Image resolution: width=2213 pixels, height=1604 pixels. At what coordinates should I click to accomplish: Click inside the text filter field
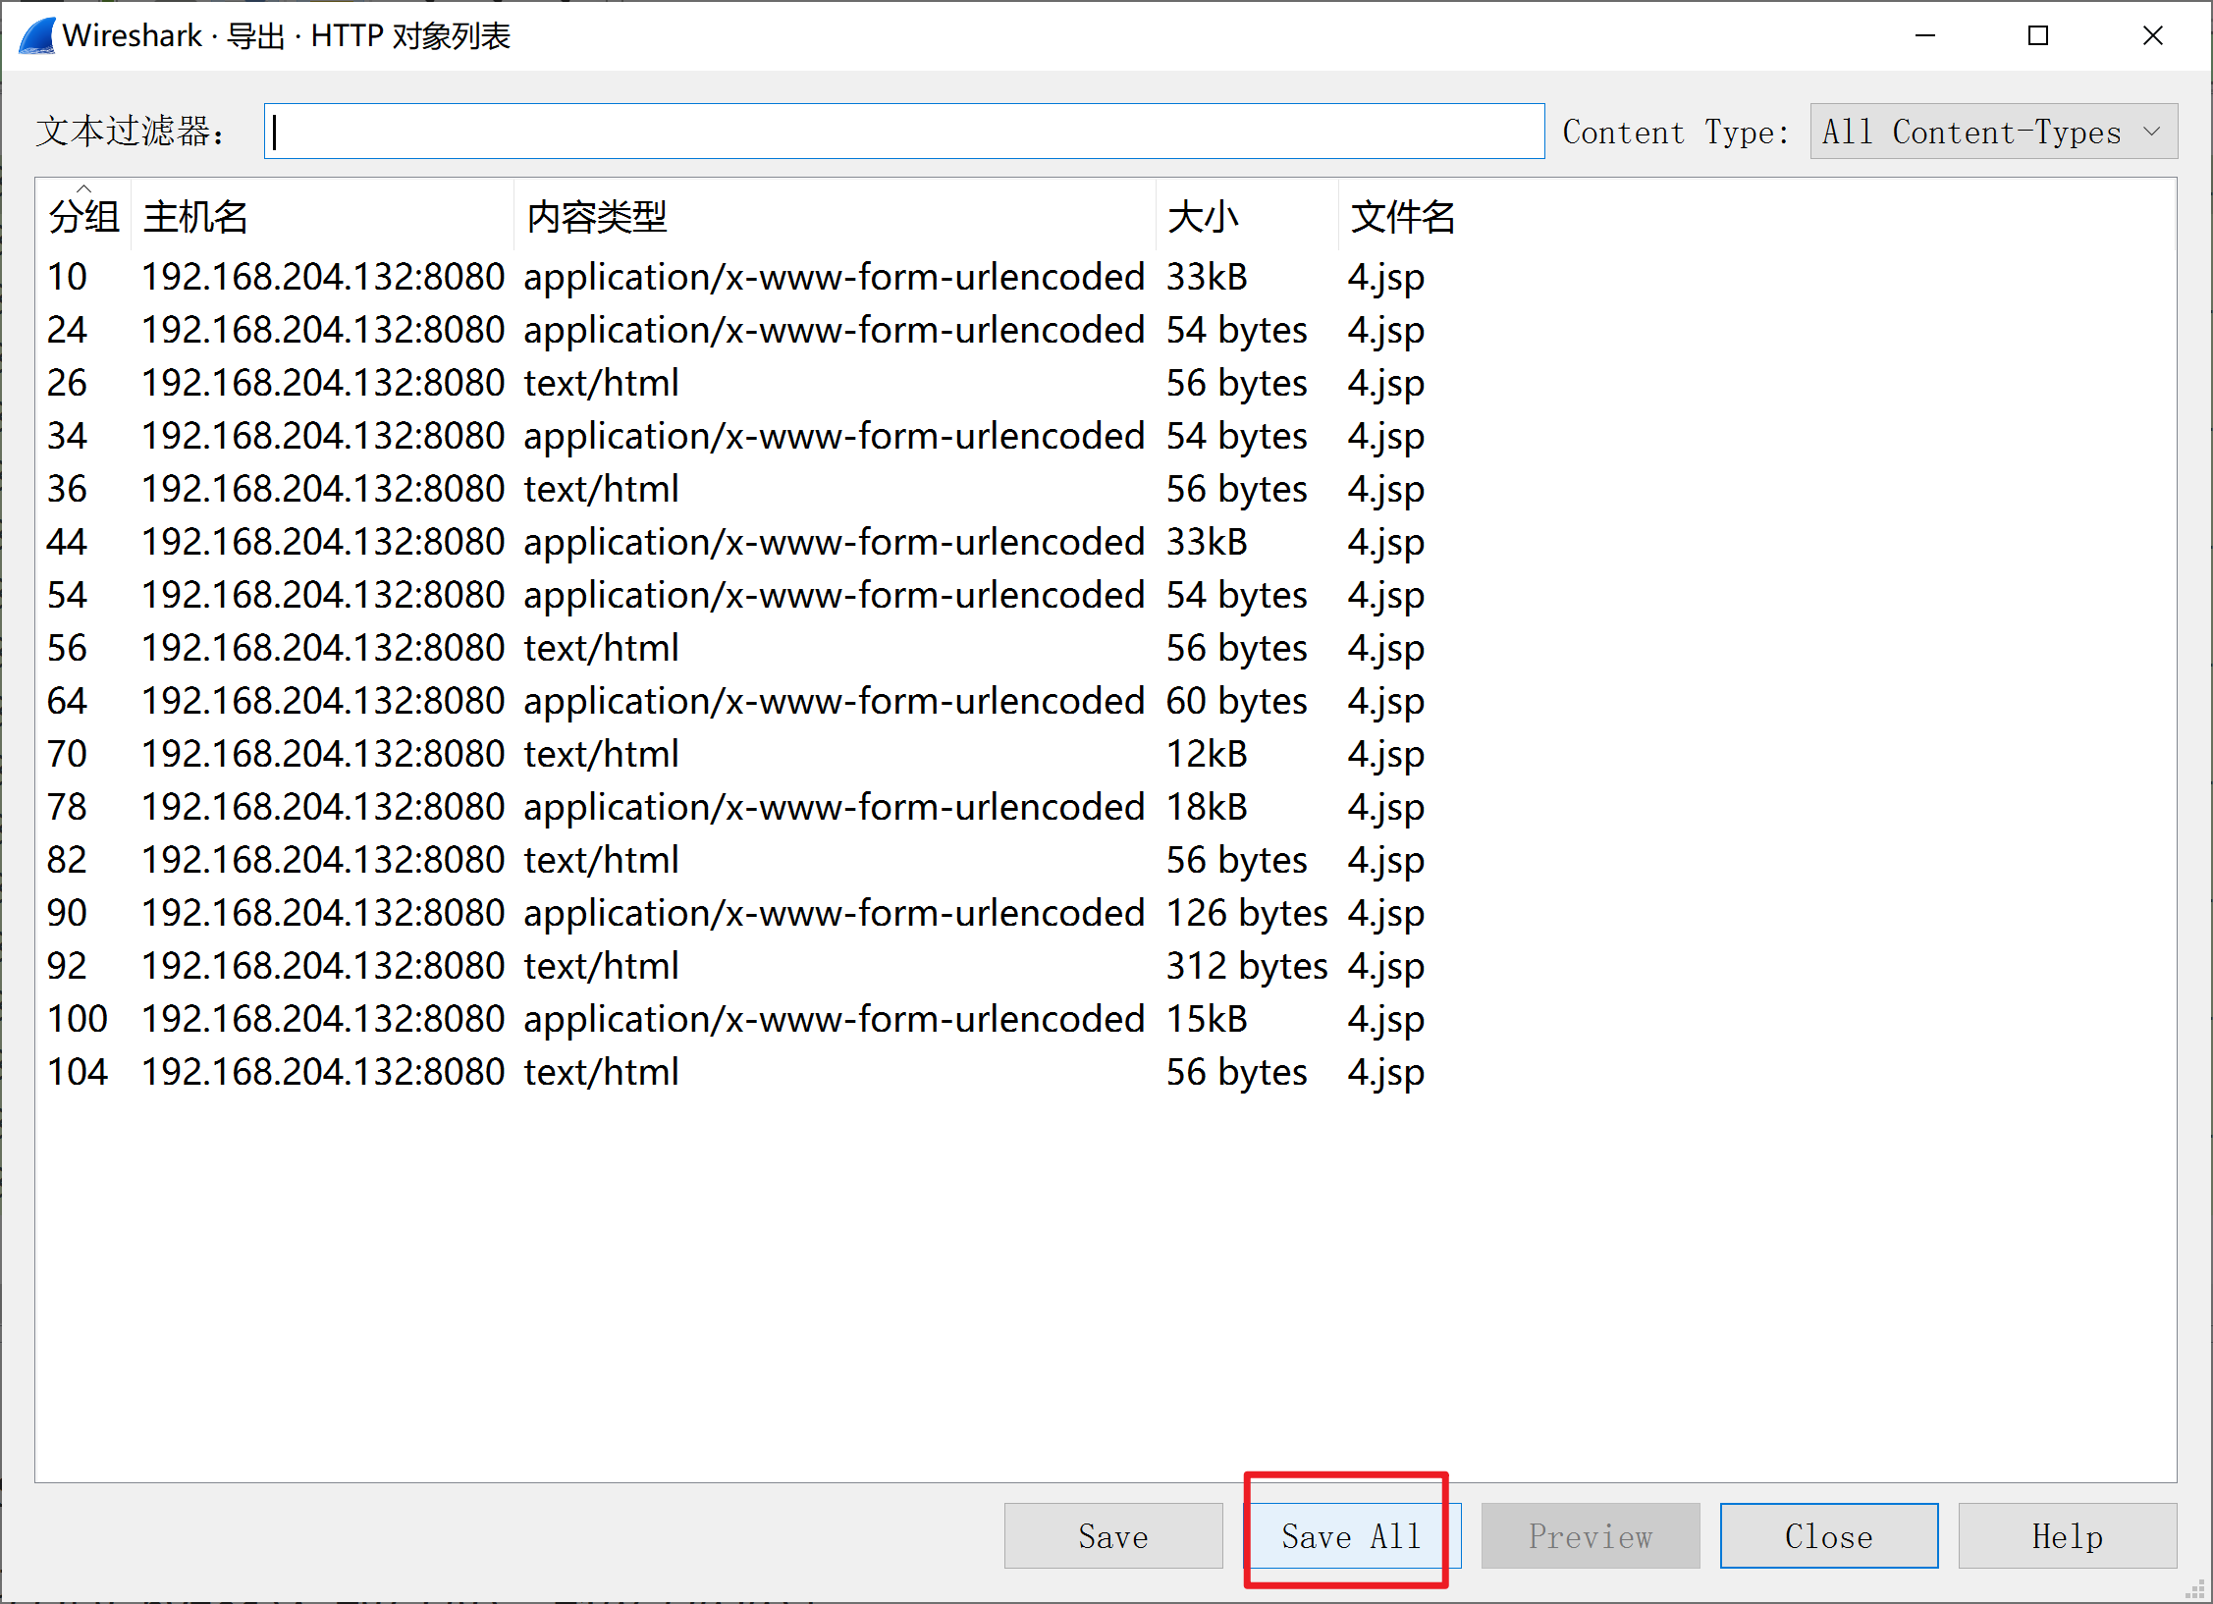(903, 132)
